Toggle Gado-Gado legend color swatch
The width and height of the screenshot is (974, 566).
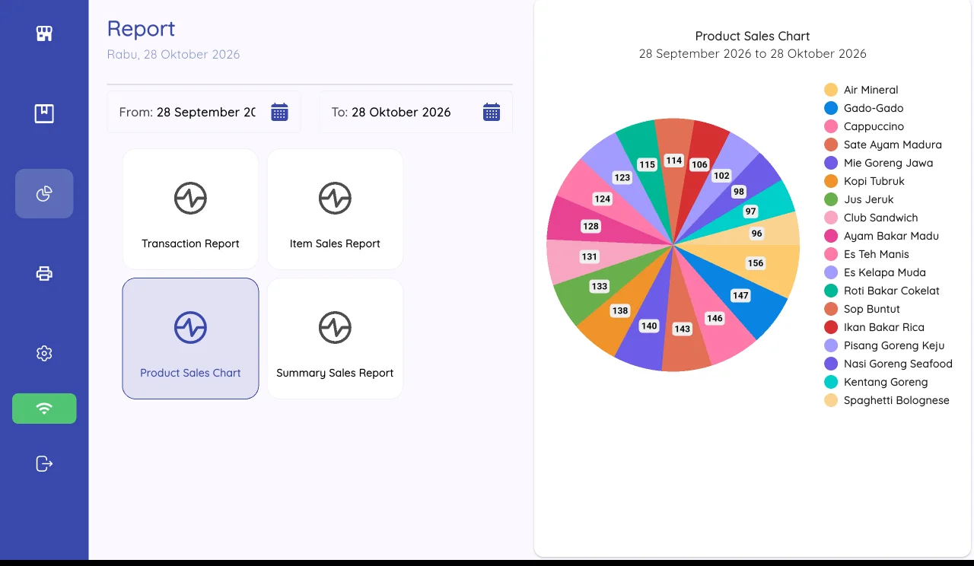click(831, 108)
